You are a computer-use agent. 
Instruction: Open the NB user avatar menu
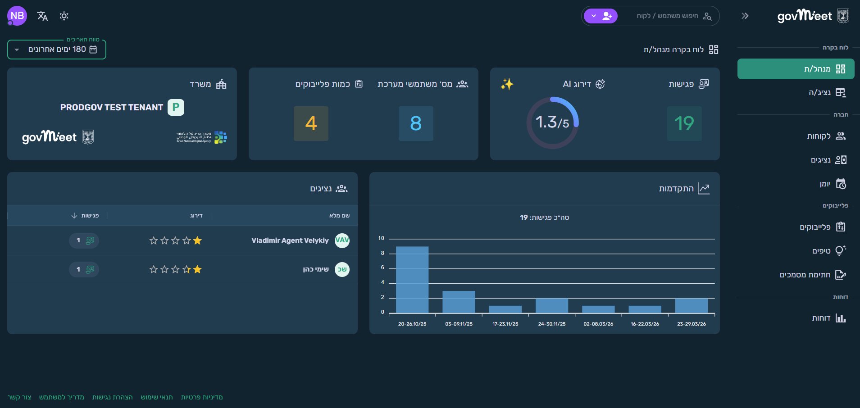pos(17,16)
